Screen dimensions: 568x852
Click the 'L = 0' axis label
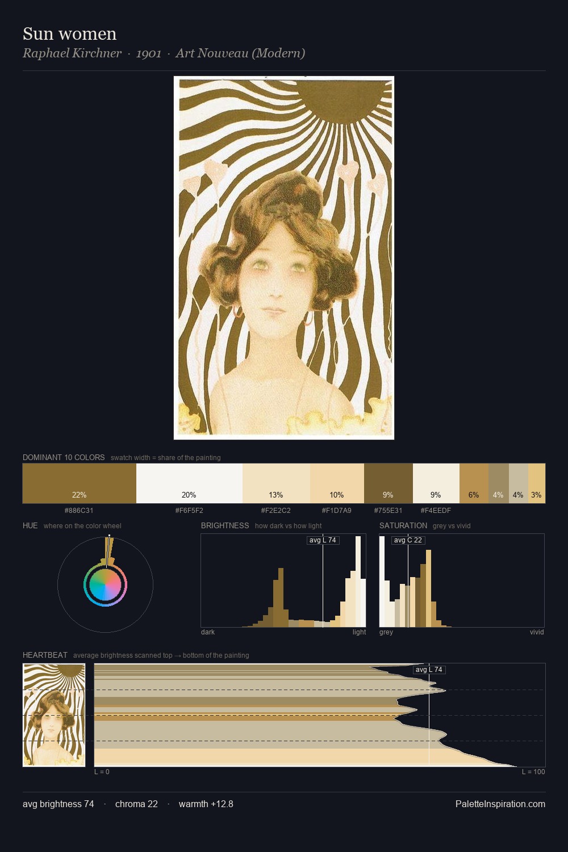tap(102, 772)
